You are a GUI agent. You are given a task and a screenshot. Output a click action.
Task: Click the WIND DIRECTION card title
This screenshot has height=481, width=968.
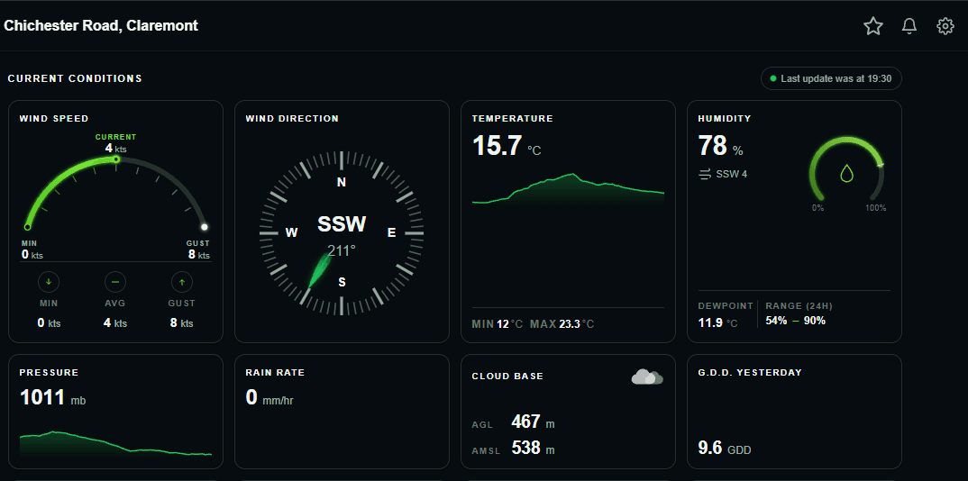(292, 118)
